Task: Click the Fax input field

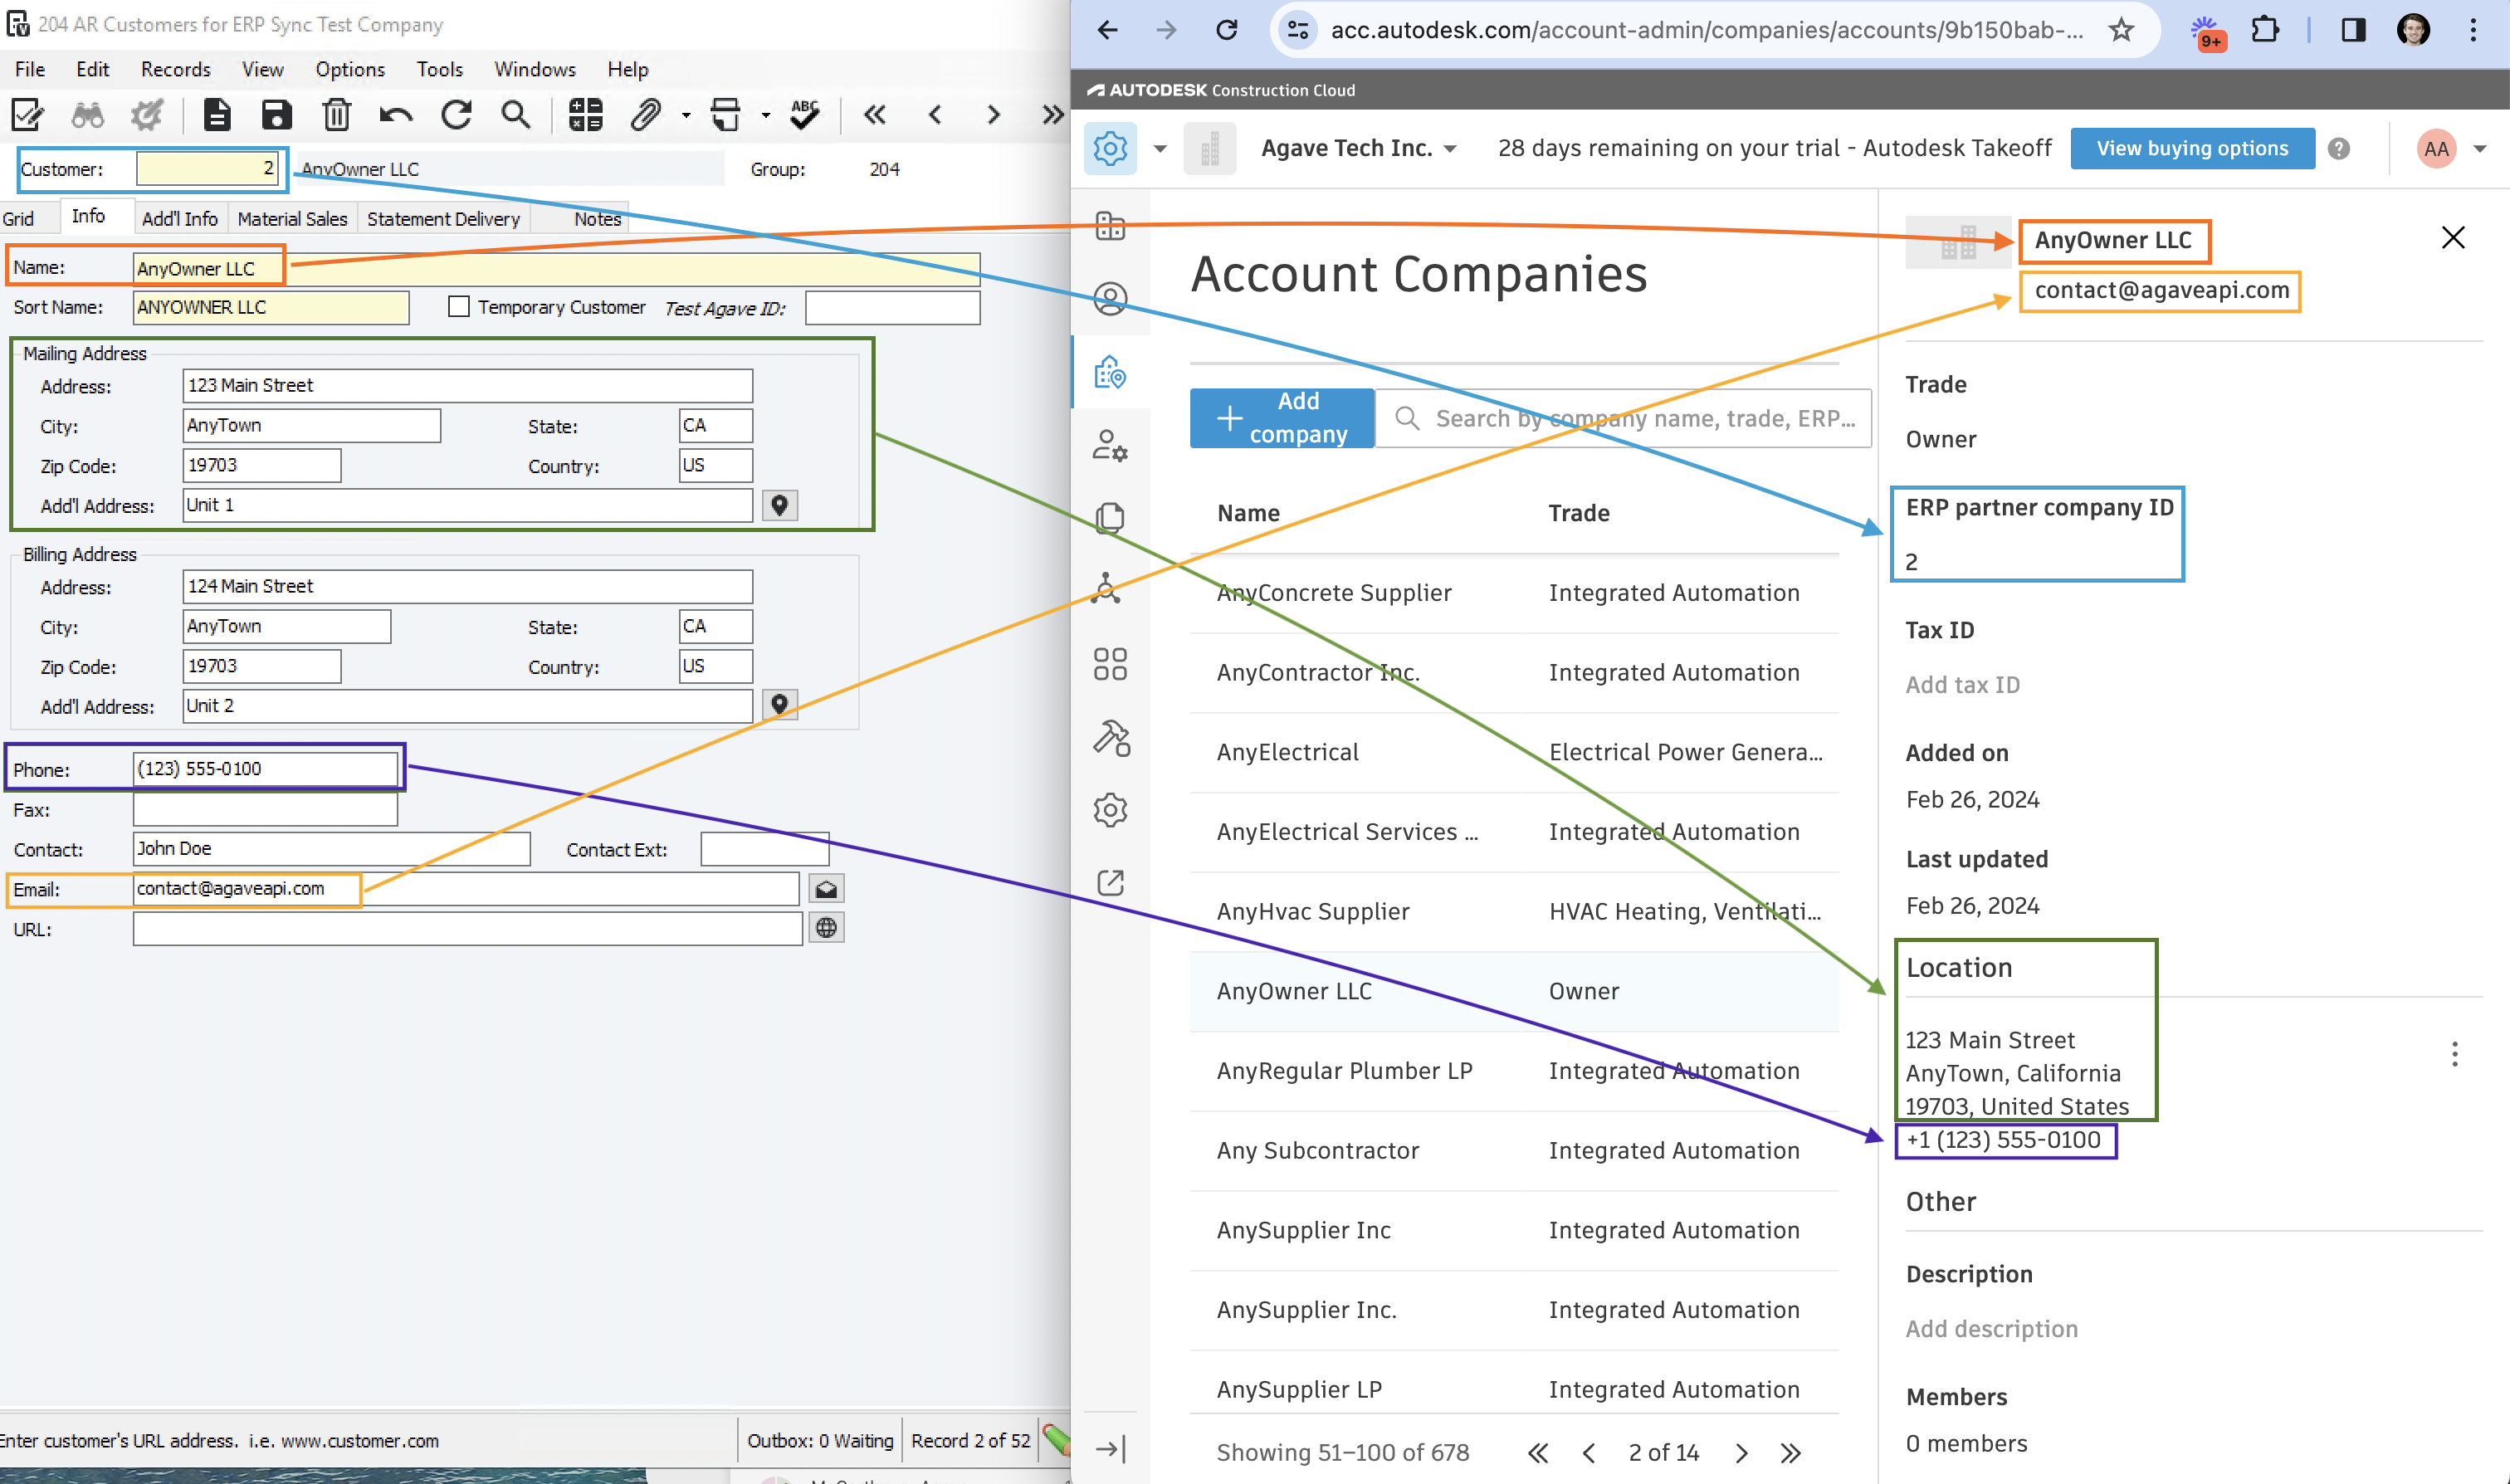Action: [265, 809]
